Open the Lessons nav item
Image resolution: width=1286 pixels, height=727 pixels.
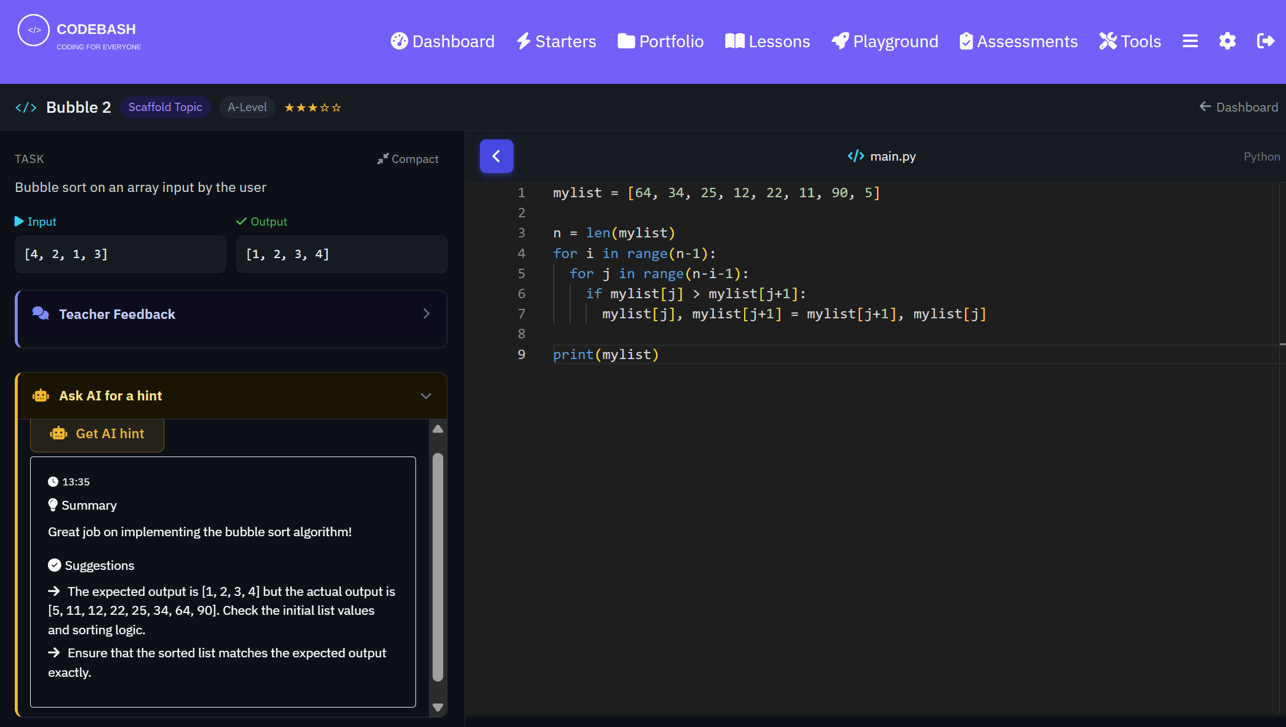coord(767,41)
